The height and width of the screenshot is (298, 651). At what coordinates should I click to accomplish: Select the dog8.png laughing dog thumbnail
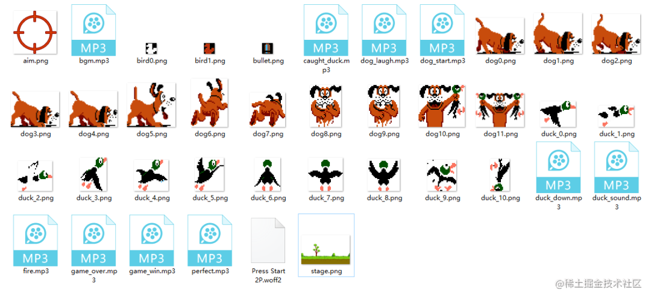326,106
